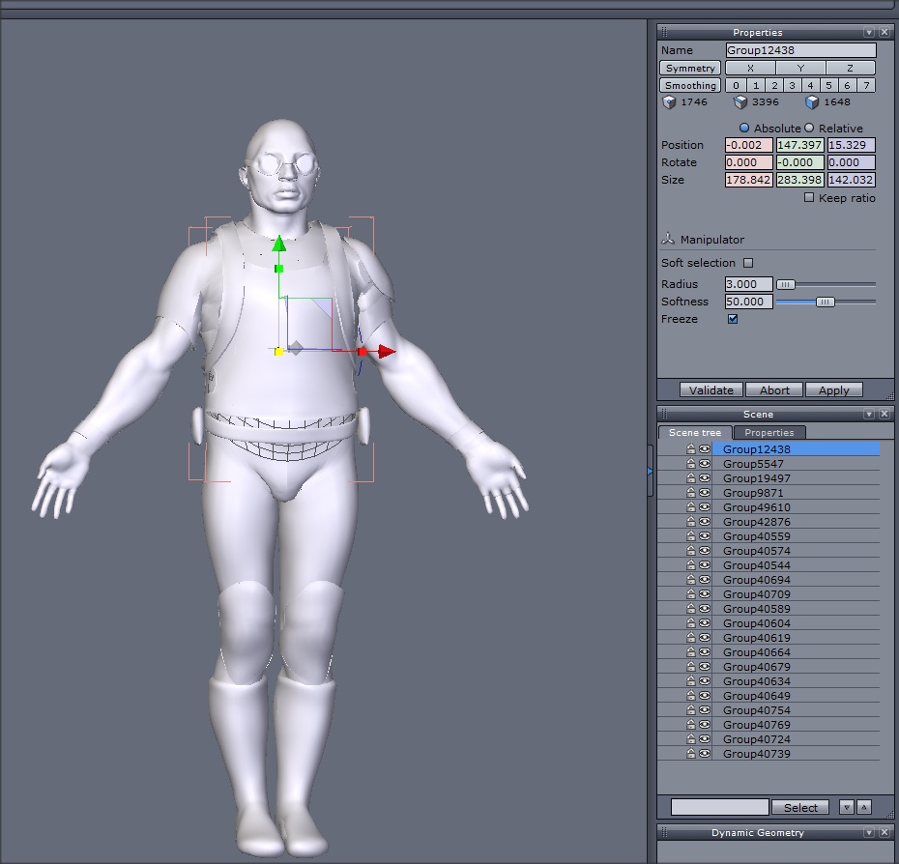
Task: Click the vertex count cube icon
Action: click(669, 102)
